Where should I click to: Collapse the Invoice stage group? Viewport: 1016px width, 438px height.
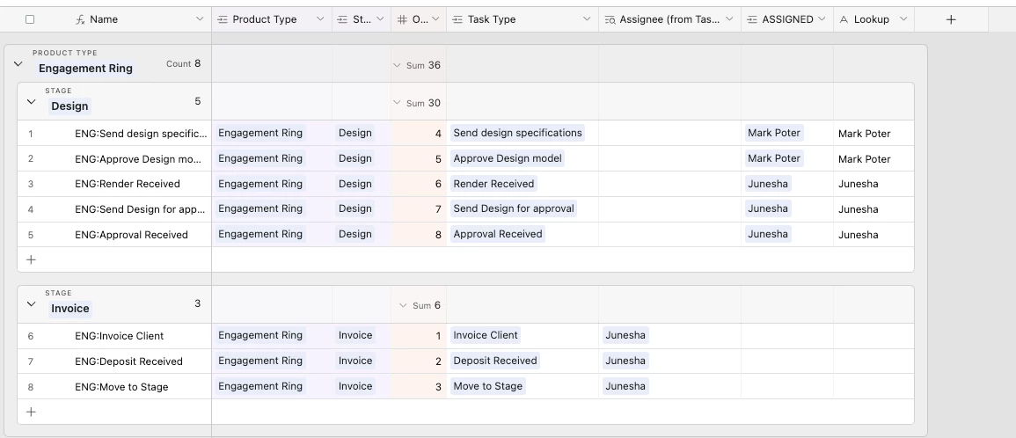[31, 304]
